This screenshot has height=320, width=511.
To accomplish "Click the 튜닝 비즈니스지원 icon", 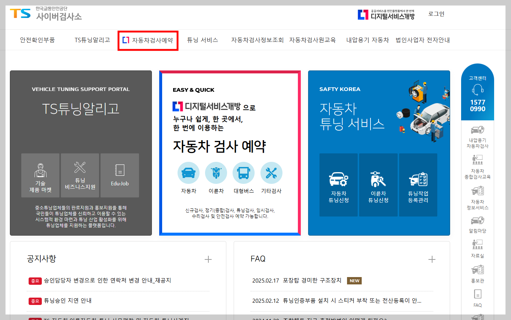I will click(80, 175).
